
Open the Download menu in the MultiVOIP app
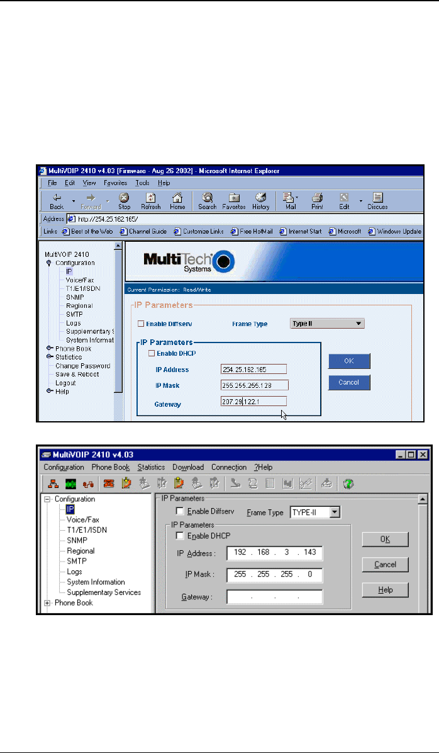pyautogui.click(x=188, y=467)
